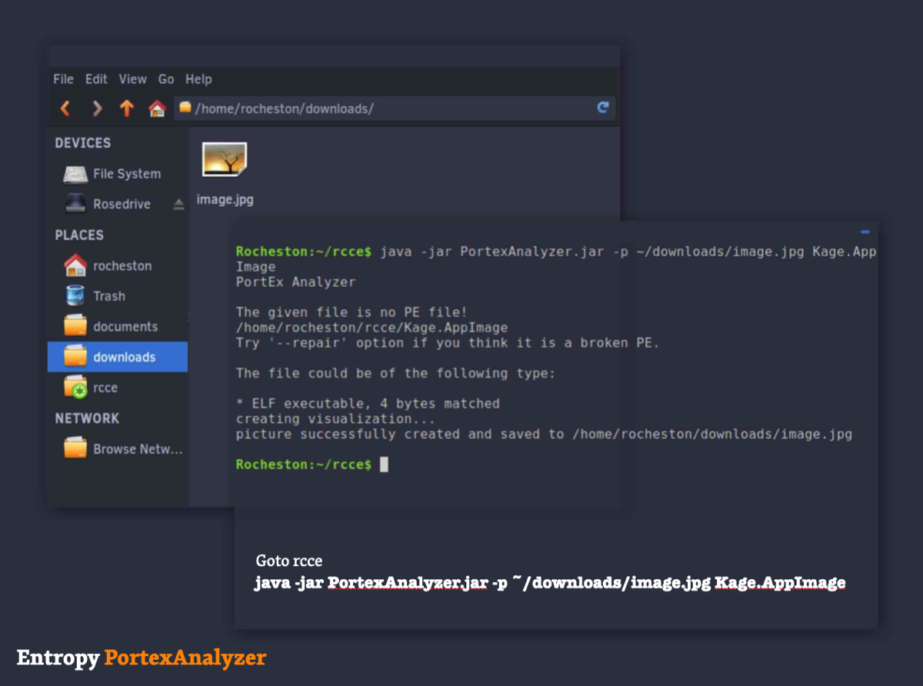Open the Go menu
923x686 pixels.
pyautogui.click(x=166, y=79)
